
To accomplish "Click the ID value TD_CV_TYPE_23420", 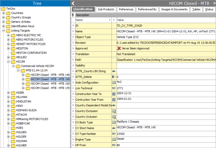I will 129,26.
